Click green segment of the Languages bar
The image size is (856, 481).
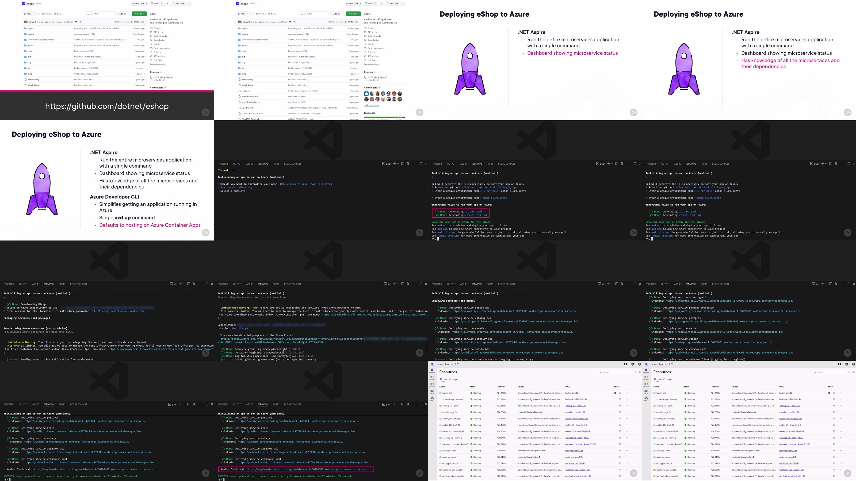tap(381, 117)
